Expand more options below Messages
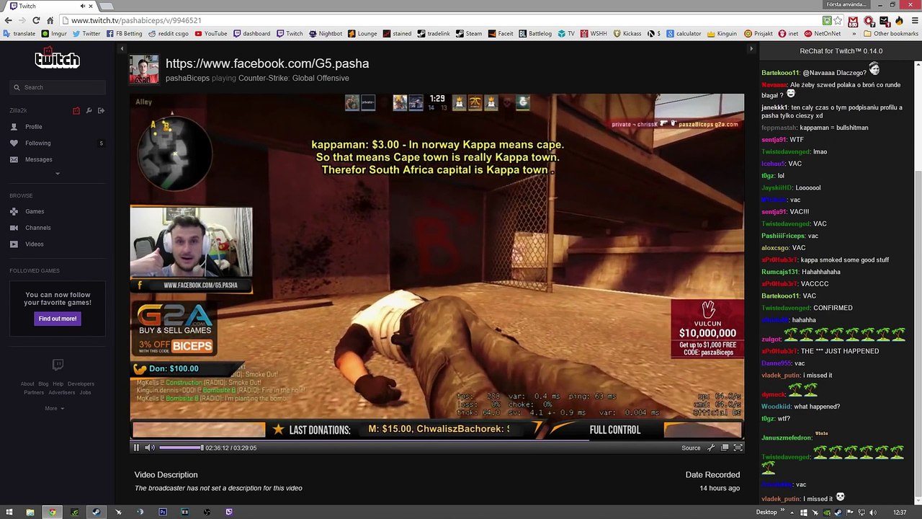The height and width of the screenshot is (519, 922). coord(58,174)
